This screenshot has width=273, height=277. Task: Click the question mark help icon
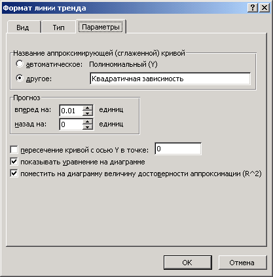253,8
